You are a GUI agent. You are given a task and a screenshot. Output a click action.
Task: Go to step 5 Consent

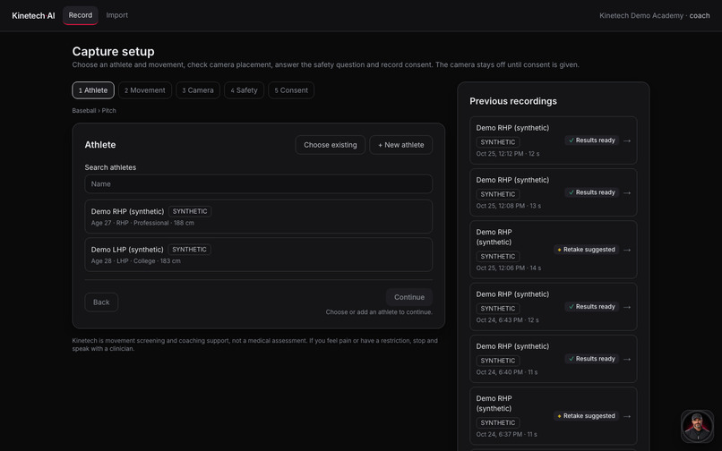[x=291, y=90]
